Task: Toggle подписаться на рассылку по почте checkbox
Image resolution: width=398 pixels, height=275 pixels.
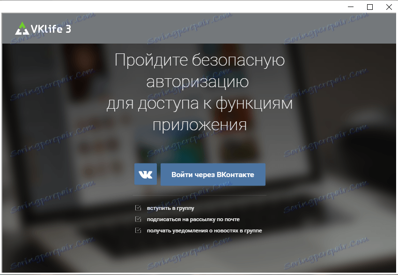Action: click(x=138, y=219)
